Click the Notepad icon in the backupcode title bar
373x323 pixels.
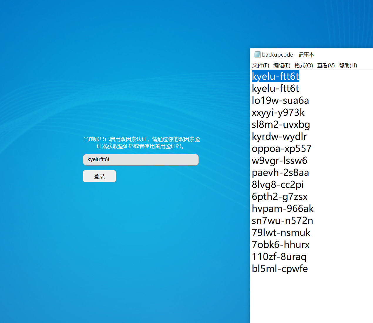pos(257,55)
